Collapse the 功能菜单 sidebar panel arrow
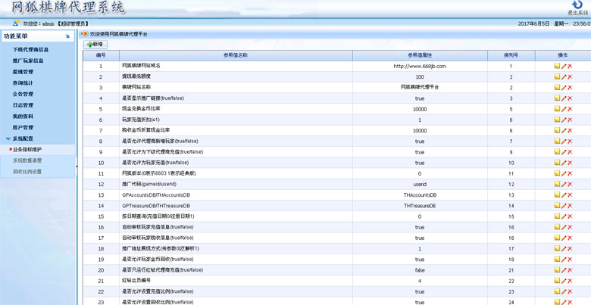The width and height of the screenshot is (591, 305). [68, 36]
